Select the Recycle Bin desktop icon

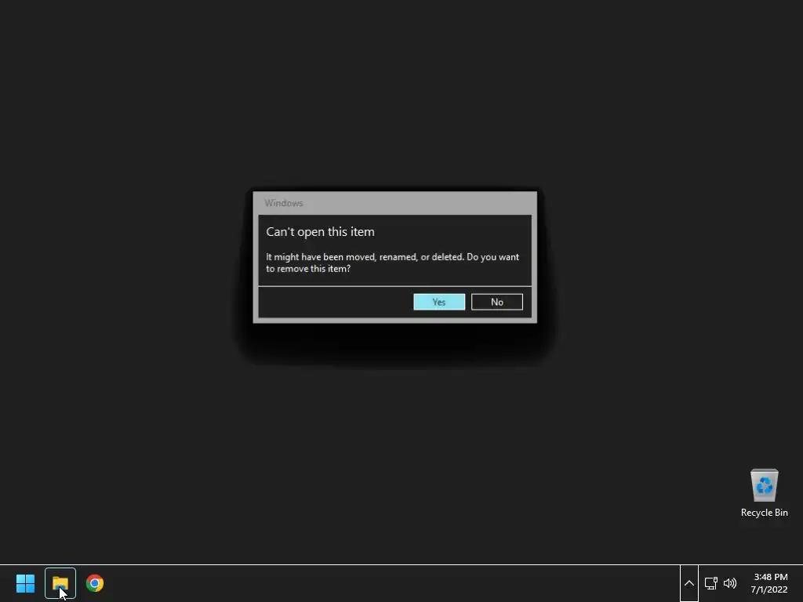[764, 493]
